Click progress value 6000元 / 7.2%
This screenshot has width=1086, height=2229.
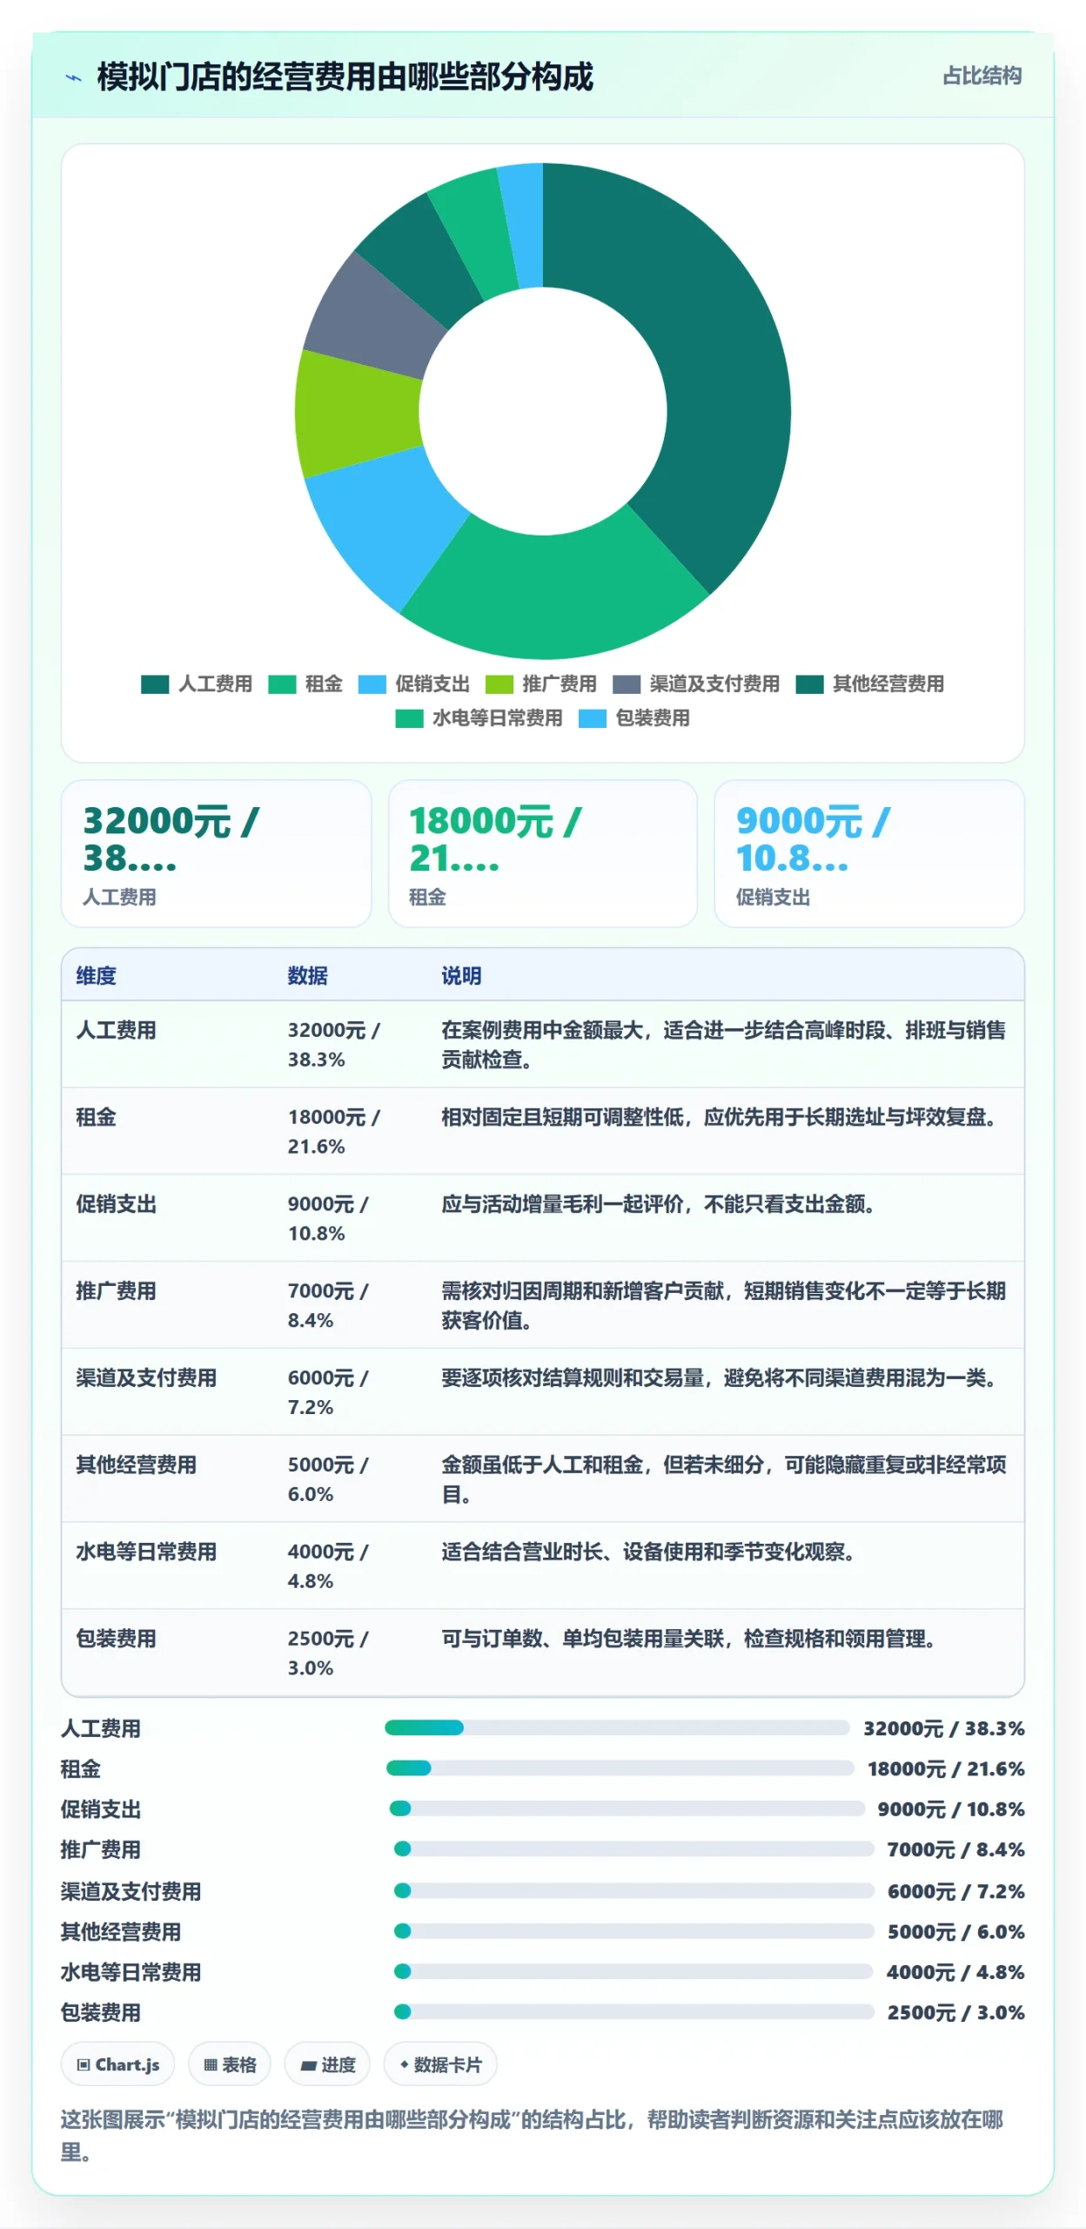[x=956, y=1891]
